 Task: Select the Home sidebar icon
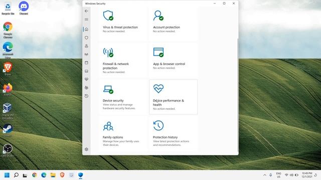(86, 29)
